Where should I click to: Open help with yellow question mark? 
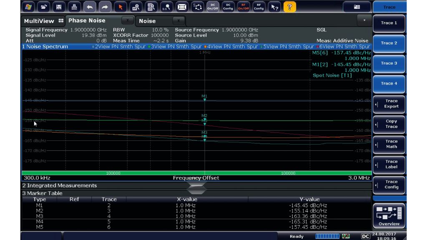coord(290,7)
